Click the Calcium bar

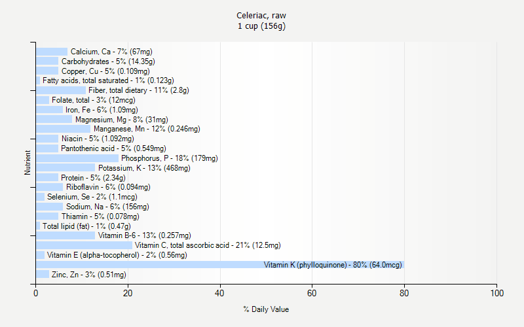(52, 52)
